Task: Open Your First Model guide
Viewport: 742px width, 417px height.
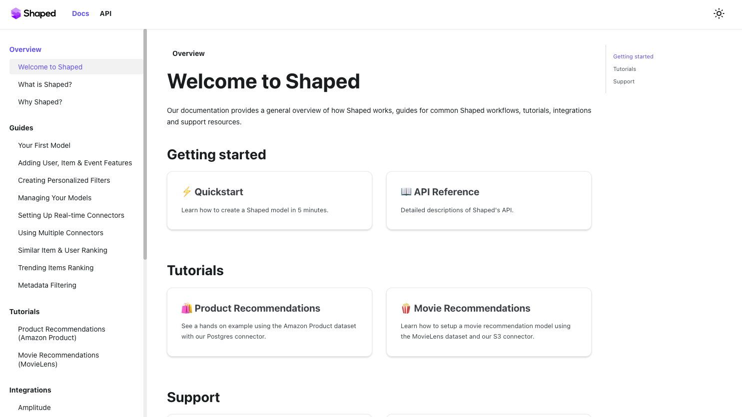Action: click(x=44, y=145)
